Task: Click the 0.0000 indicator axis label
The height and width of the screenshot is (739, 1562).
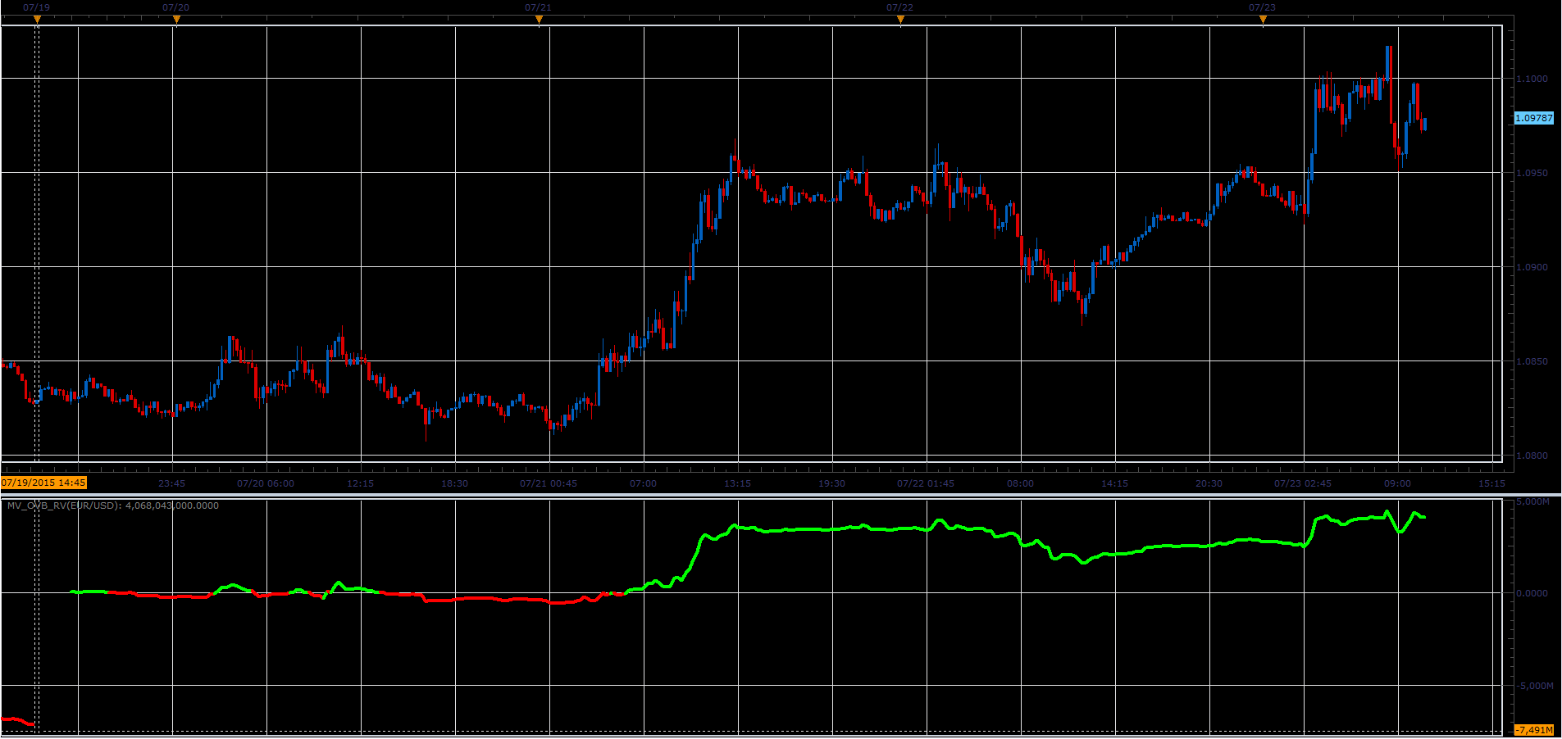Action: (x=1532, y=593)
